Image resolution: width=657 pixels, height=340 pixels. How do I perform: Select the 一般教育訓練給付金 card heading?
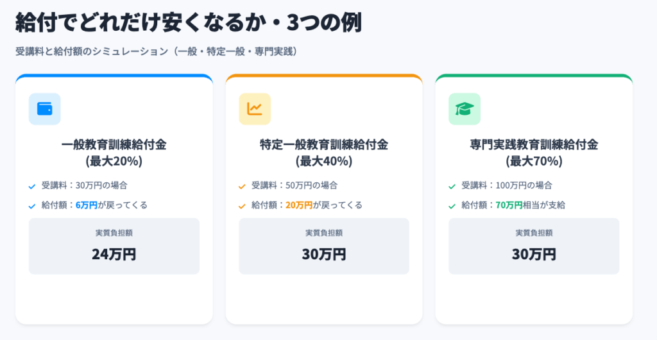pos(114,153)
